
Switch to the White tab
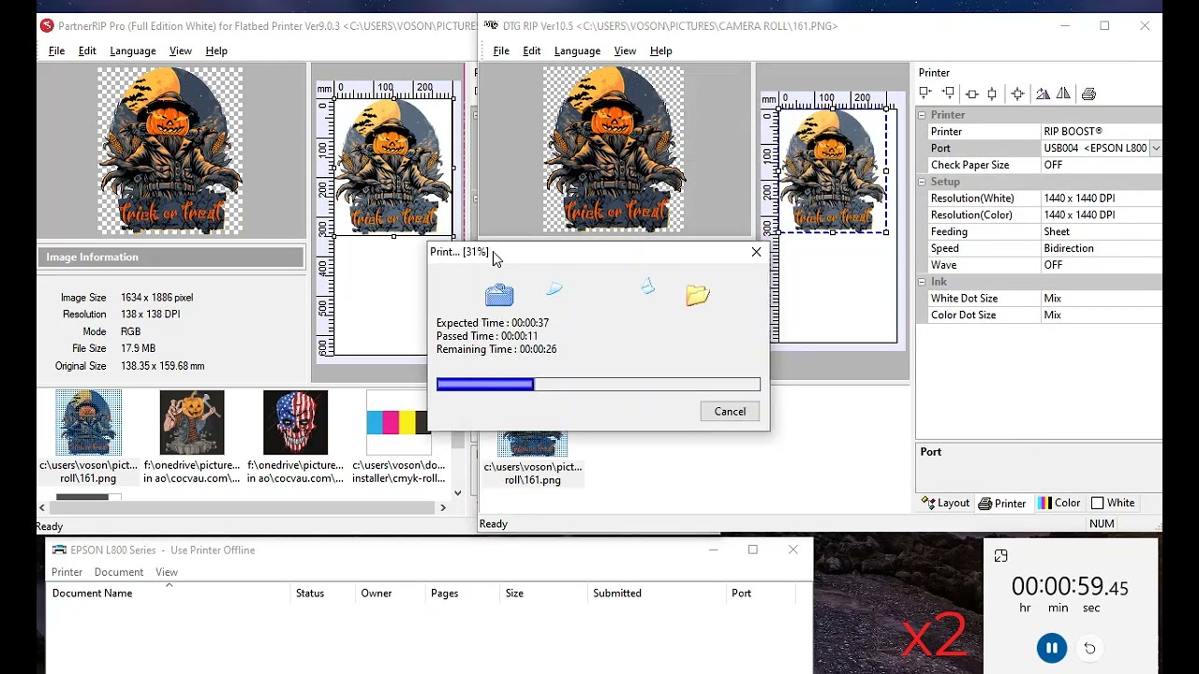click(x=1114, y=504)
